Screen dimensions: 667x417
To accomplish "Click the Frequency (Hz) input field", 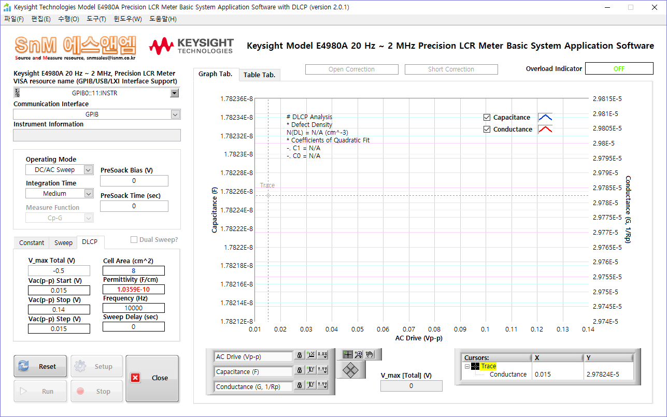I will pyautogui.click(x=134, y=308).
